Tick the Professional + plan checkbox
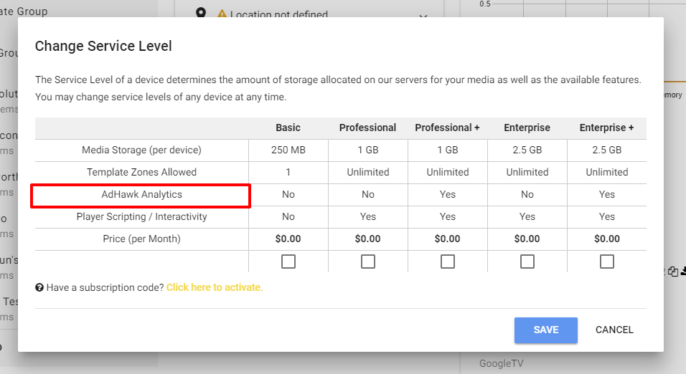This screenshot has height=374, width=686. click(448, 262)
